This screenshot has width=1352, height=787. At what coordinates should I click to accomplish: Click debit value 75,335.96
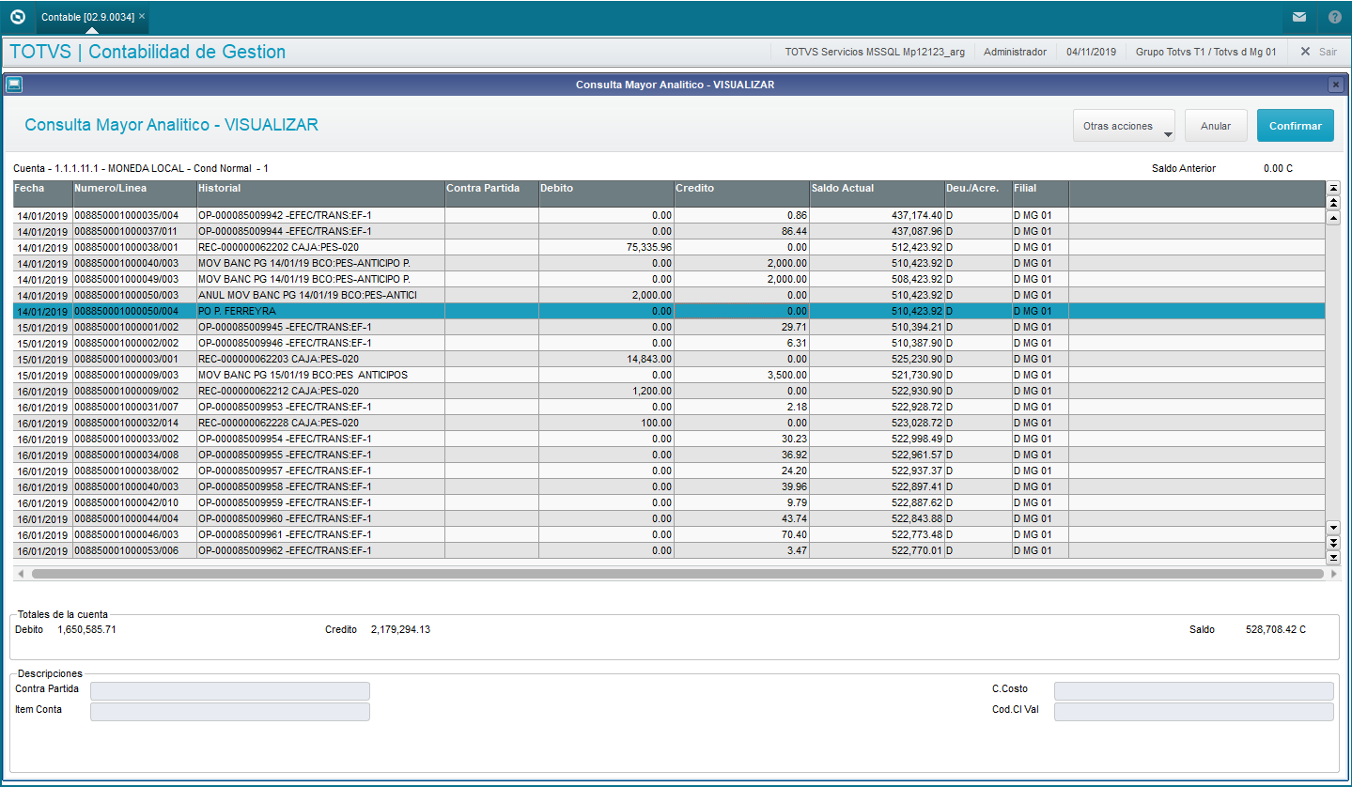[x=647, y=247]
